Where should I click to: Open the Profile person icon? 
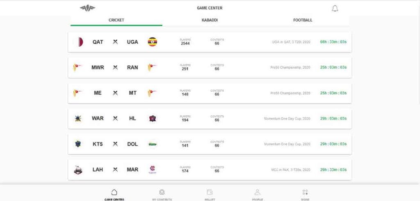tap(257, 192)
